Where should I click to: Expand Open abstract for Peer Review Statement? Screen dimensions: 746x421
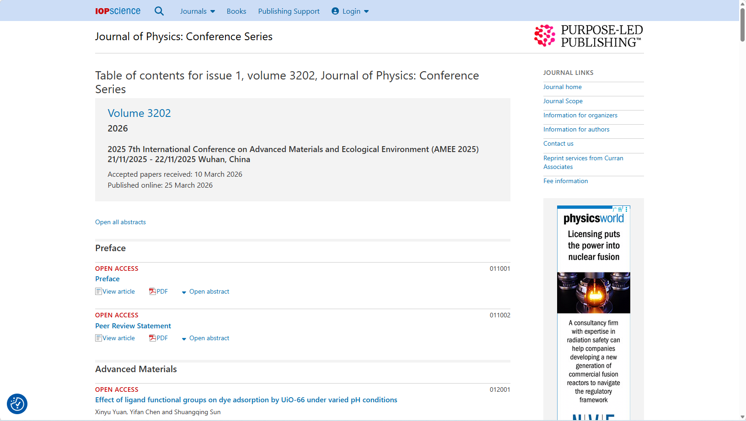(x=205, y=338)
